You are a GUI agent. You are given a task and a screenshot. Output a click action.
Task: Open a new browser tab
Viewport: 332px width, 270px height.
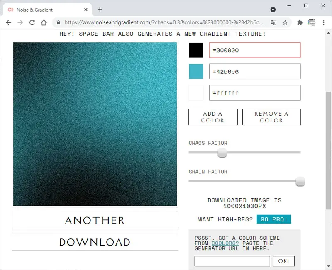100,10
